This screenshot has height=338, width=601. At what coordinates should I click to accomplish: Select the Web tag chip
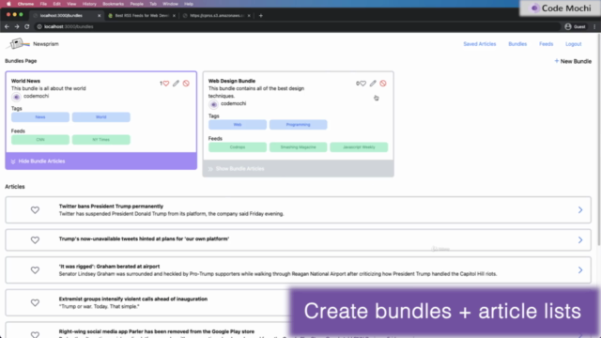(x=238, y=125)
